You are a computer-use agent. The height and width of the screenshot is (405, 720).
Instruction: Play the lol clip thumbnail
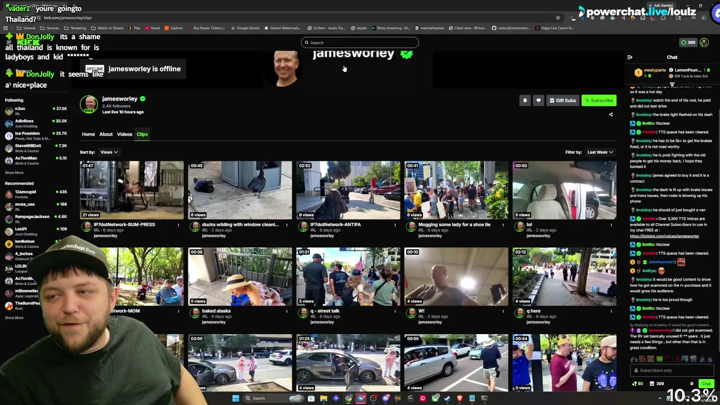point(564,190)
